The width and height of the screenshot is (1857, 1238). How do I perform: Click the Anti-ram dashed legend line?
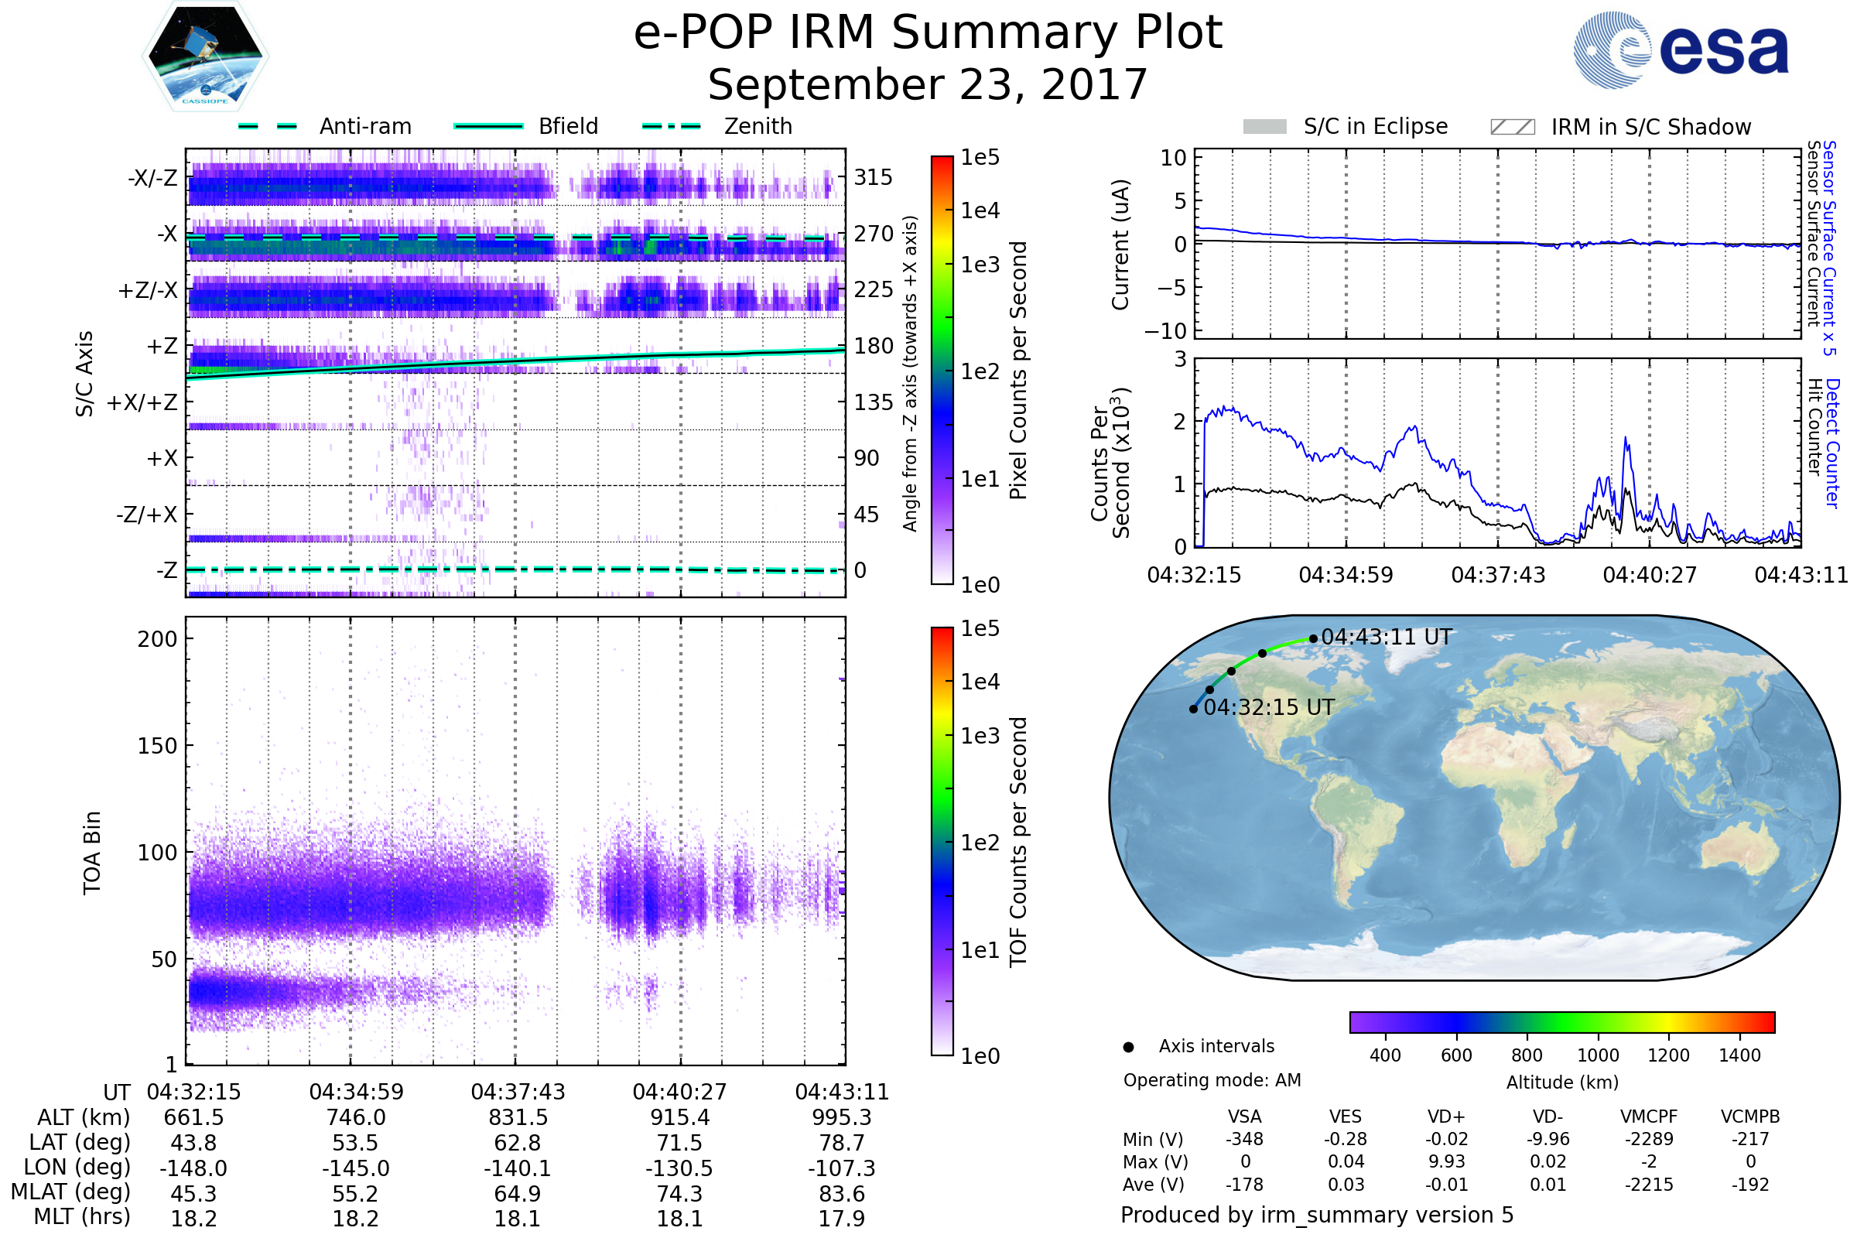[268, 126]
